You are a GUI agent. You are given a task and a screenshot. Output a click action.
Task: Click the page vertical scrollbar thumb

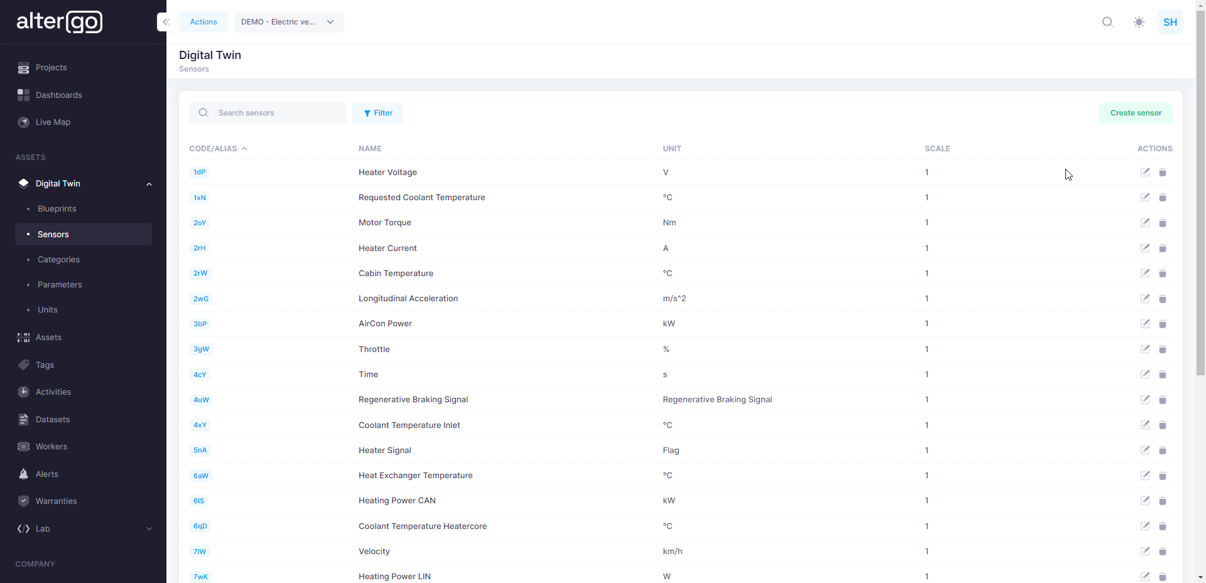pos(1200,188)
